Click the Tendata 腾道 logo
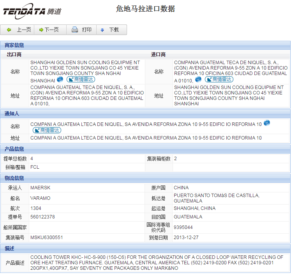Image resolution: width=291 pixels, height=276 pixels. pyautogui.click(x=32, y=12)
